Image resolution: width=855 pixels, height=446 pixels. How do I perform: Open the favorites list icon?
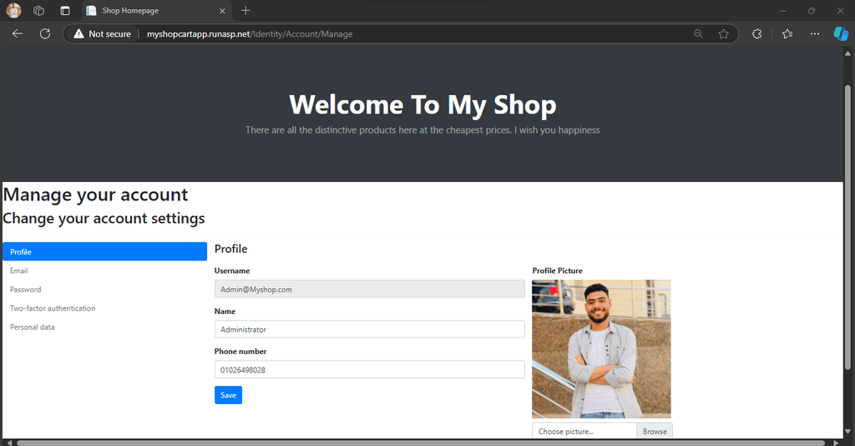coord(787,33)
